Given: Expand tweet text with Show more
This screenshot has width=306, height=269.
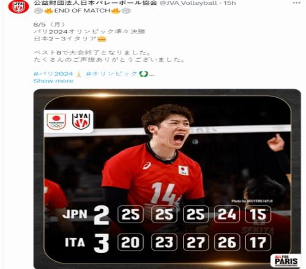Looking at the screenshot, I should click(x=53, y=81).
